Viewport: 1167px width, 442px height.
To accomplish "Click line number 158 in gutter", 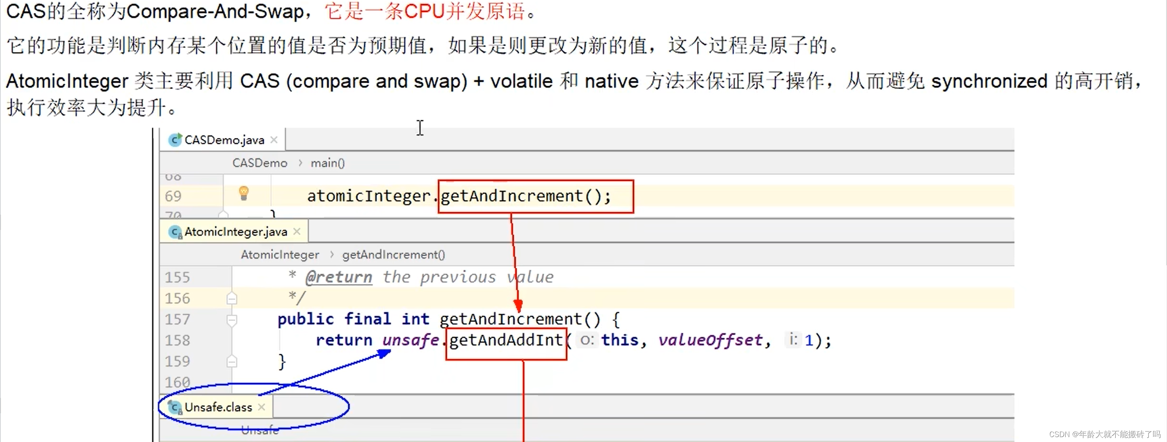I will pos(177,340).
